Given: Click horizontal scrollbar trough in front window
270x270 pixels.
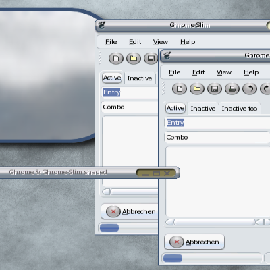Looking at the screenshot, I should coord(215,222).
